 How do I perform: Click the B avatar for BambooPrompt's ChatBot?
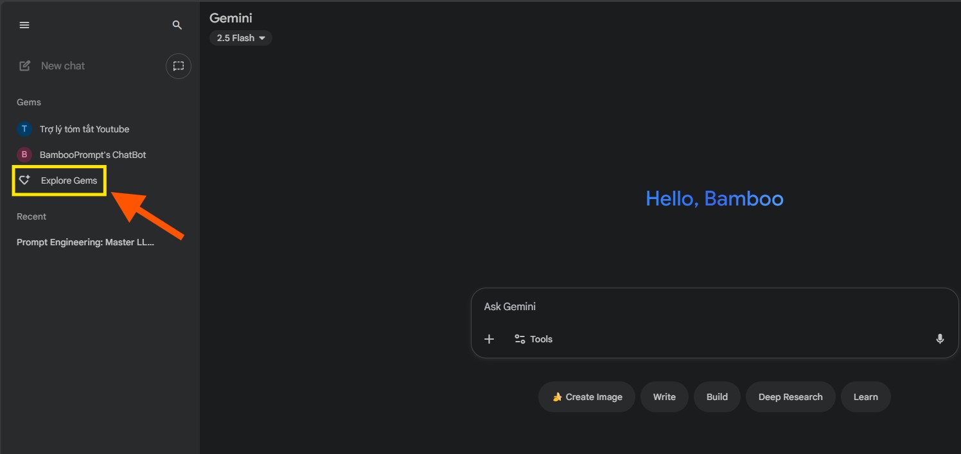[24, 155]
